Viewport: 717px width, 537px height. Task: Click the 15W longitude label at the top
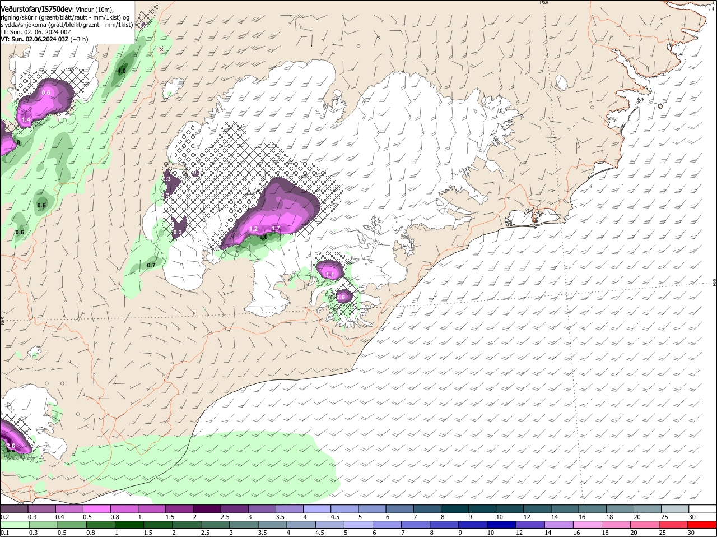coord(543,3)
